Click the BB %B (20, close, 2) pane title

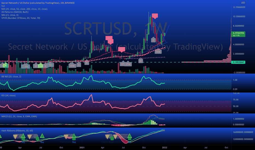tap(11, 77)
